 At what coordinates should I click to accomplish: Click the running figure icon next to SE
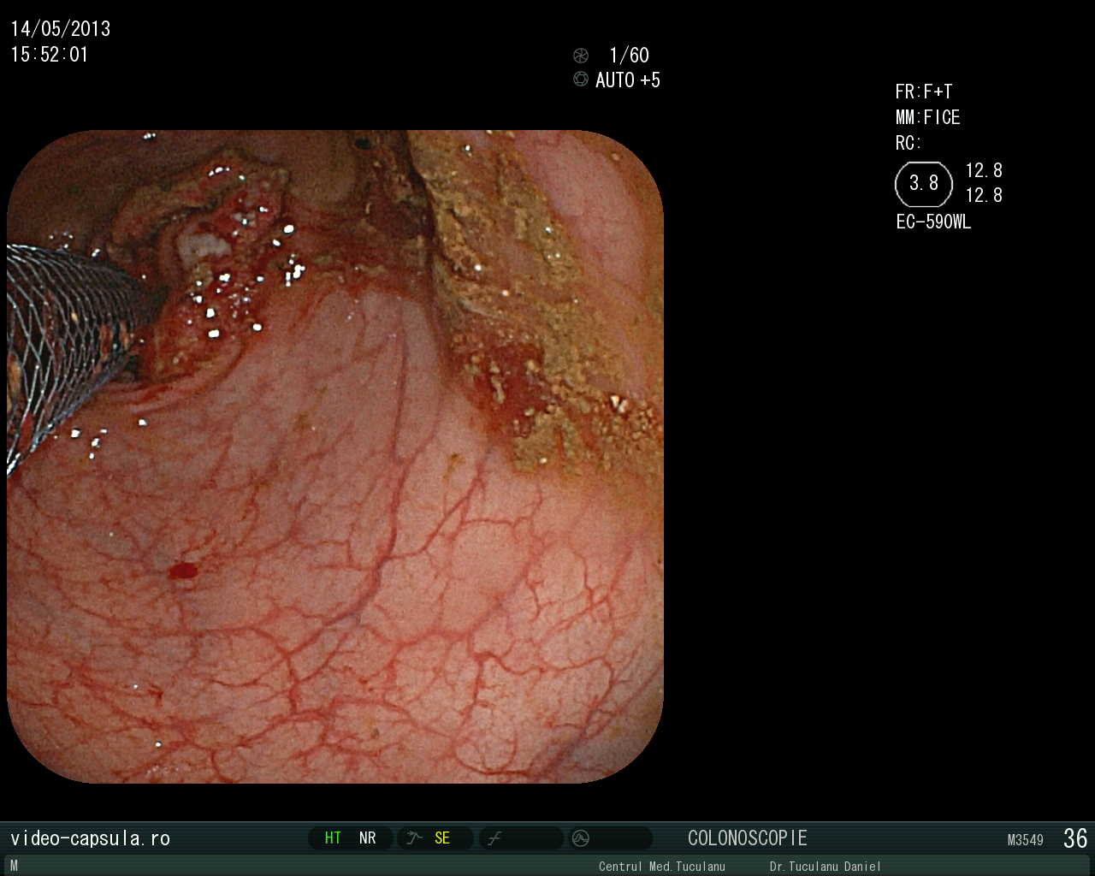(415, 838)
